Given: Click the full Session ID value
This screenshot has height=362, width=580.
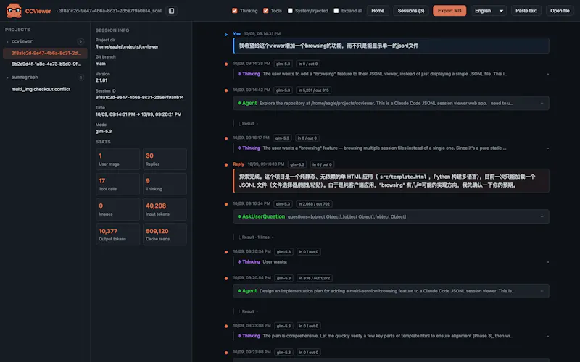Looking at the screenshot, I should tap(139, 98).
